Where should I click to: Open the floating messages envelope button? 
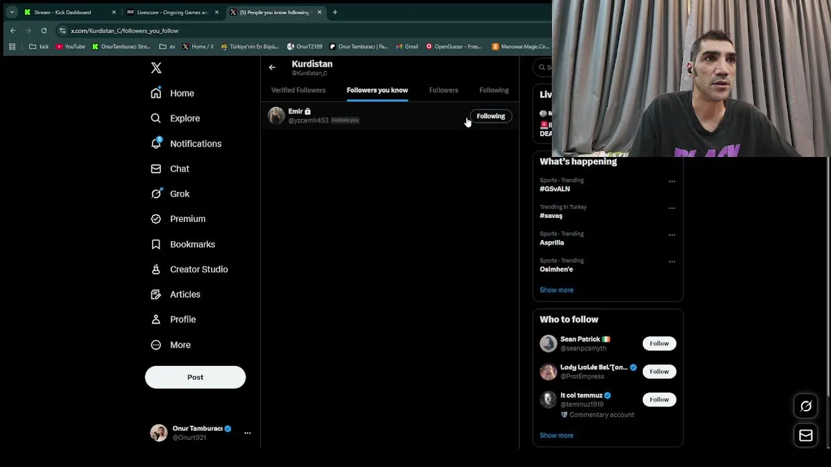point(806,436)
